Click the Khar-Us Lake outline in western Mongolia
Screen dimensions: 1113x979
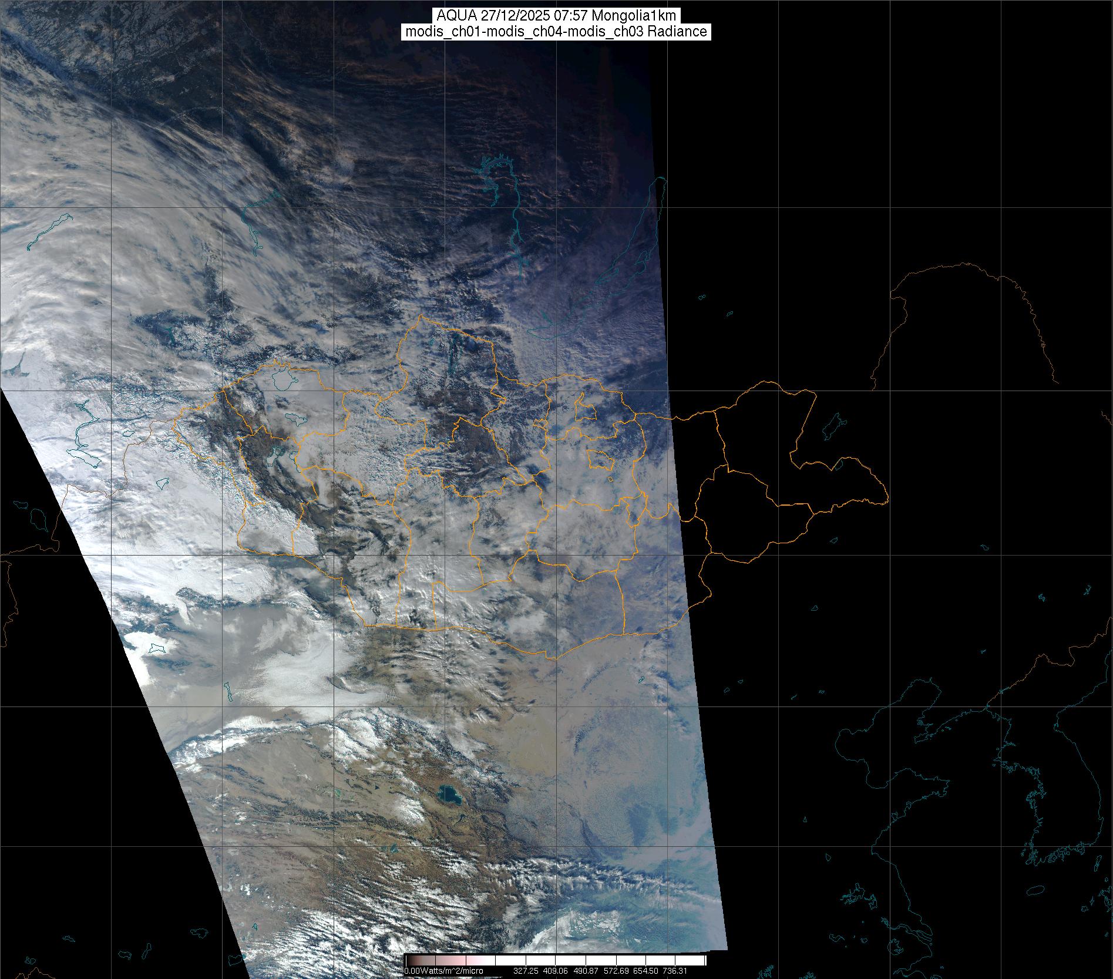coord(275,454)
